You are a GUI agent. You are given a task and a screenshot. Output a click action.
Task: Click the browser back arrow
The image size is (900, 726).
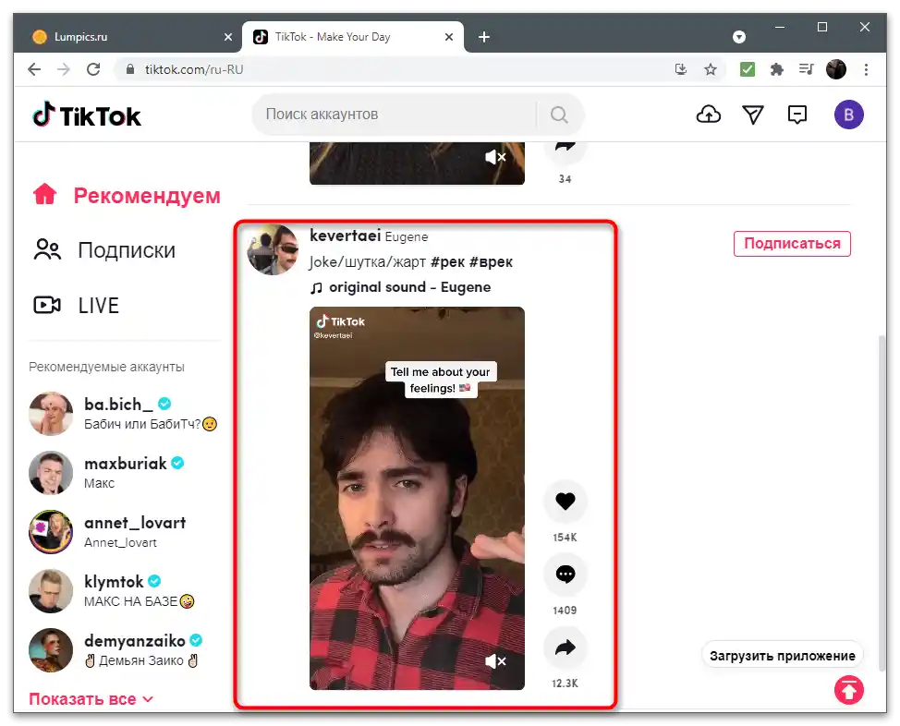[x=34, y=69]
